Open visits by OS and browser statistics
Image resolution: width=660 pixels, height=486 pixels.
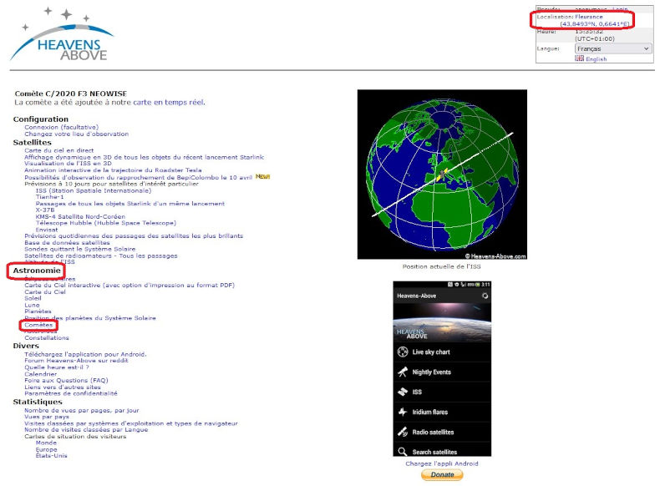click(x=131, y=423)
